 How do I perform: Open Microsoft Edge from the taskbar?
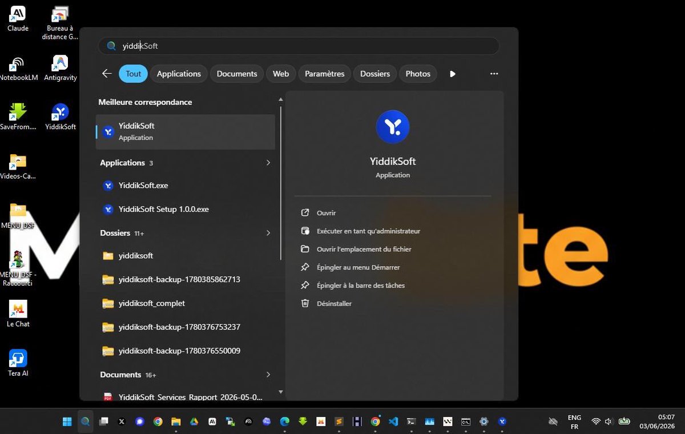(x=284, y=421)
